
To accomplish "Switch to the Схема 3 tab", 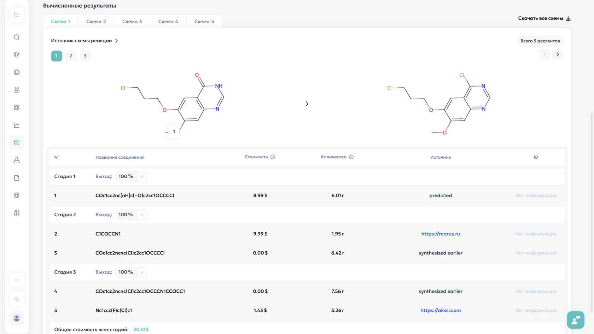I will 132,22.
